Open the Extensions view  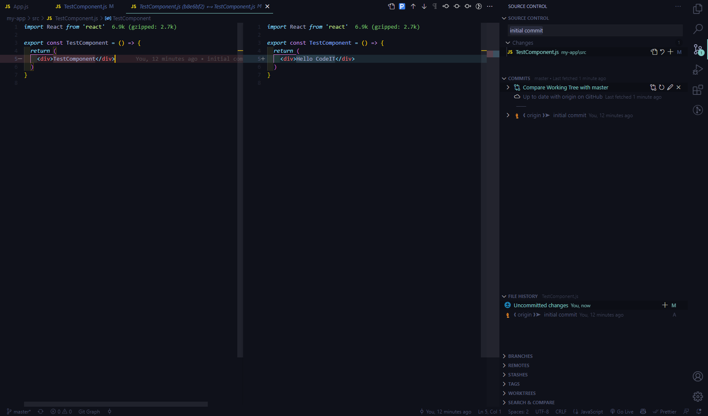(x=698, y=90)
